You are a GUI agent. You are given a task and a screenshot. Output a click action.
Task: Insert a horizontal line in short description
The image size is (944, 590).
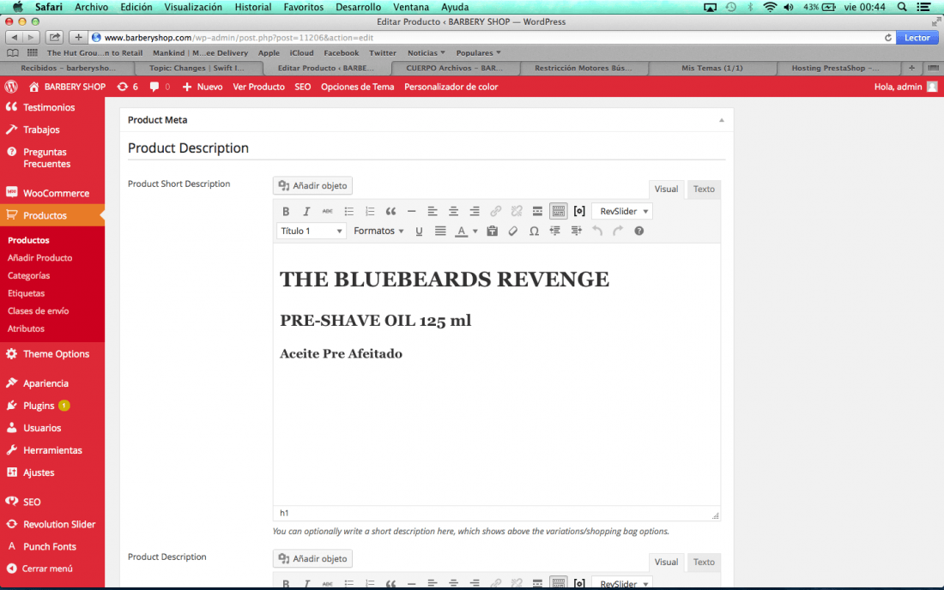[412, 211]
